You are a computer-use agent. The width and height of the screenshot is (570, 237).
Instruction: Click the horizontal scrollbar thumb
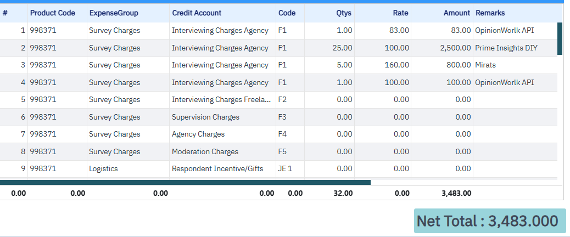(185, 183)
